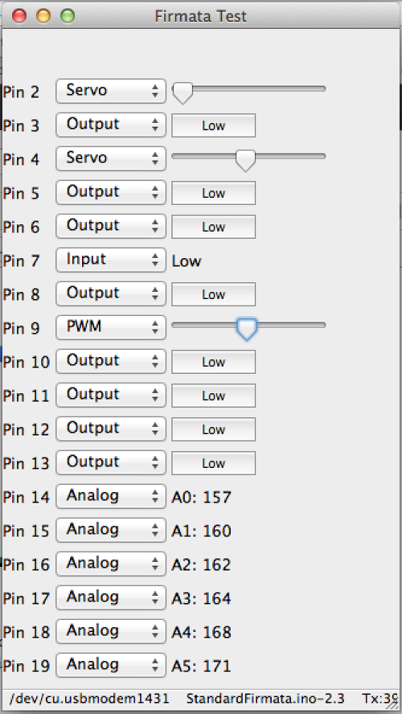The height and width of the screenshot is (714, 402).
Task: Toggle the Pin 8 Low output button
Action: tap(214, 294)
